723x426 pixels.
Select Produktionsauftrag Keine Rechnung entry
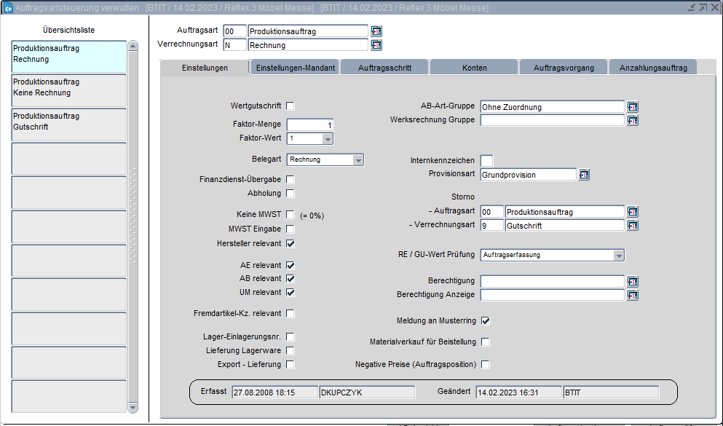click(x=69, y=87)
